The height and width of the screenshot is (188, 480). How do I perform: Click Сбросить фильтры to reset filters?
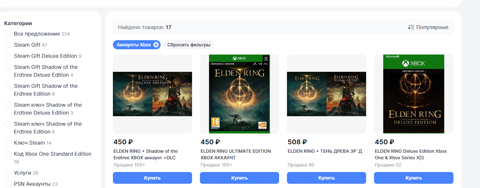click(189, 45)
